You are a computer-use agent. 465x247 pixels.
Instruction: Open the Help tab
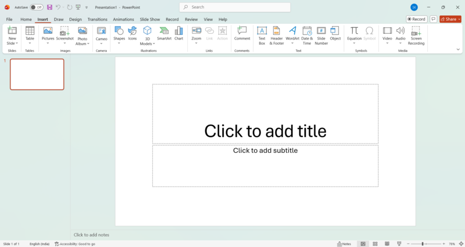pos(223,19)
